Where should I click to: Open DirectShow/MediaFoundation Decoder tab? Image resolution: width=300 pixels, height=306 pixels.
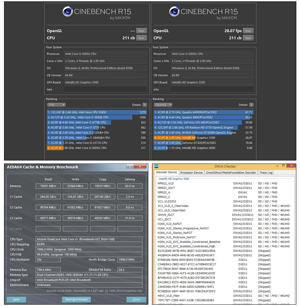(231, 173)
